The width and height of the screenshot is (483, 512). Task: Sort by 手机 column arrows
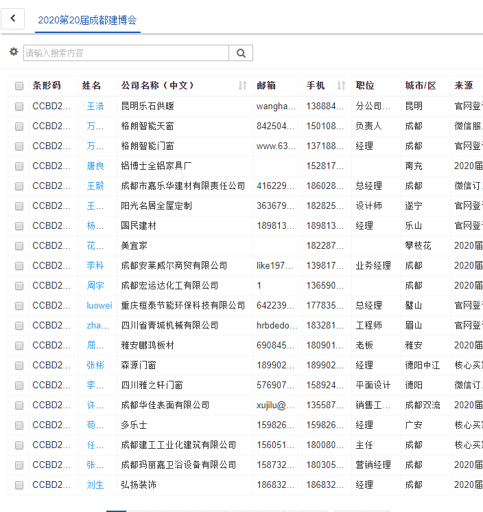342,86
